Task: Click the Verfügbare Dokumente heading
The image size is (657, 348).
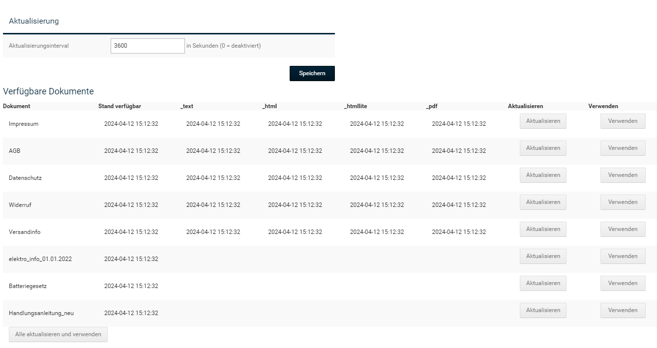Action: tap(48, 91)
